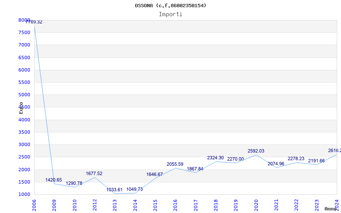
Task: Click the x-axis year 2015
Action: click(x=155, y=205)
